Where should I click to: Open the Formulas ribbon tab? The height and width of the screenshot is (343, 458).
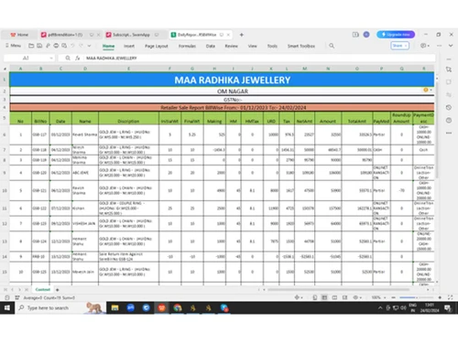pyautogui.click(x=187, y=46)
